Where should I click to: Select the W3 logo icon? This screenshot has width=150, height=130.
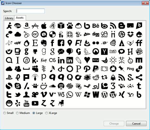point(61,95)
